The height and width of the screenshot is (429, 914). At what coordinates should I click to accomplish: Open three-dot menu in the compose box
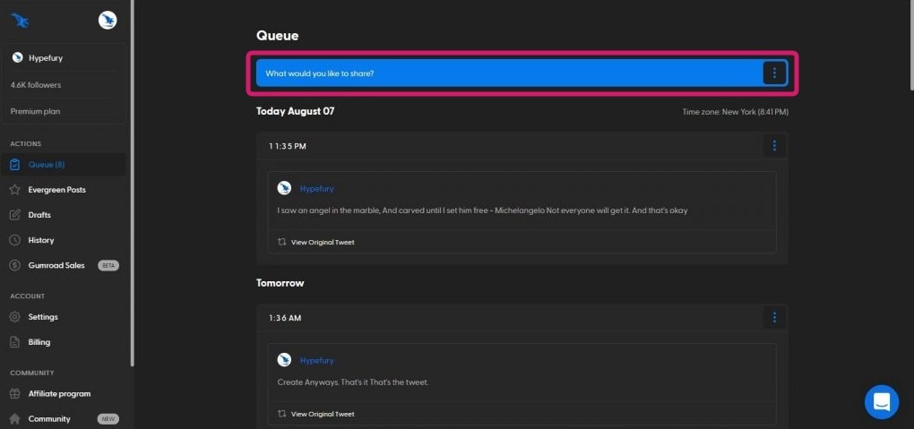(x=774, y=73)
